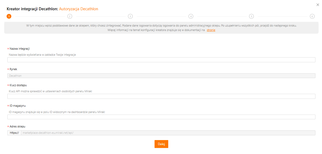322x154 pixels.
Task: Click the final step 6 indicator
Action: 312,16
